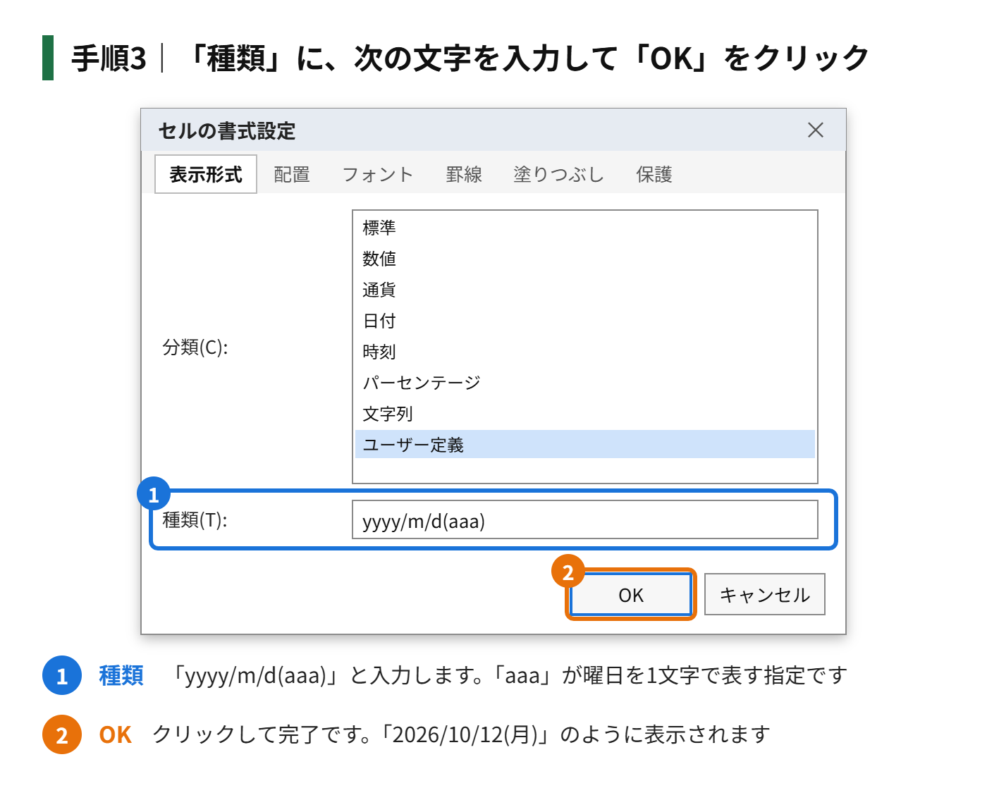Close the セルの書式設定 dialog
This screenshot has width=987, height=788.
816,130
